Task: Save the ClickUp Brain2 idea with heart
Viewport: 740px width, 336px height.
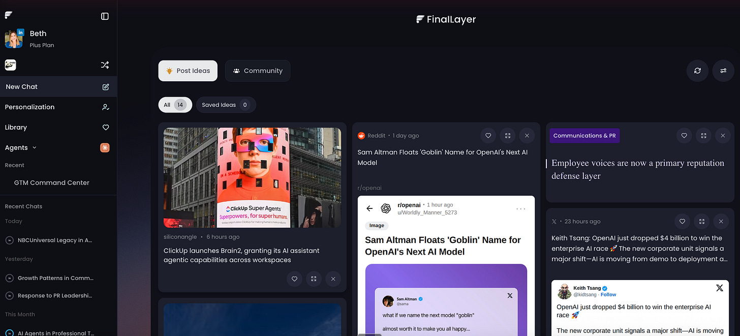Action: pos(294,279)
